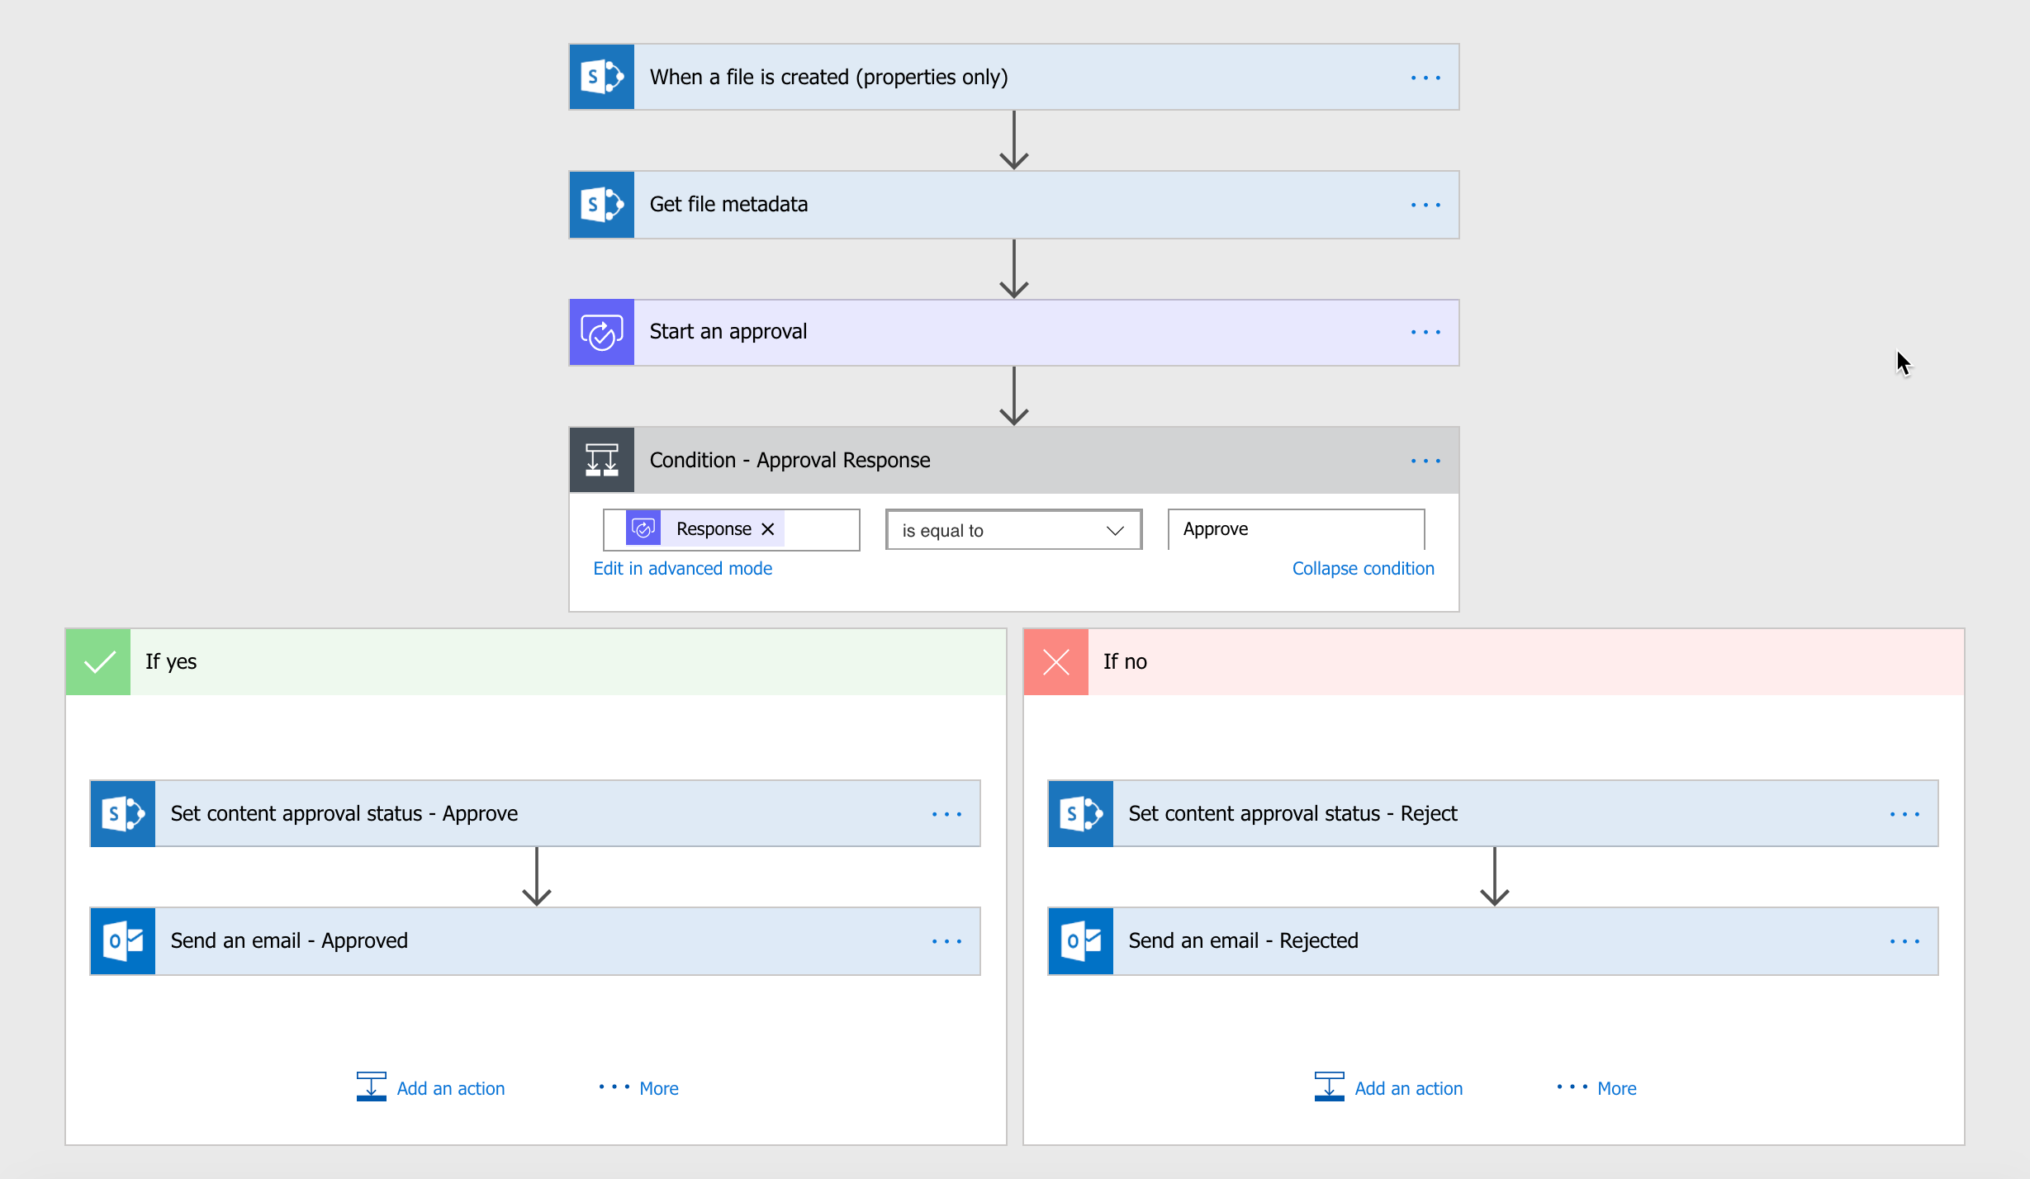Click the SharePoint trigger icon at top
Image resolution: width=2030 pixels, height=1179 pixels.
602,76
